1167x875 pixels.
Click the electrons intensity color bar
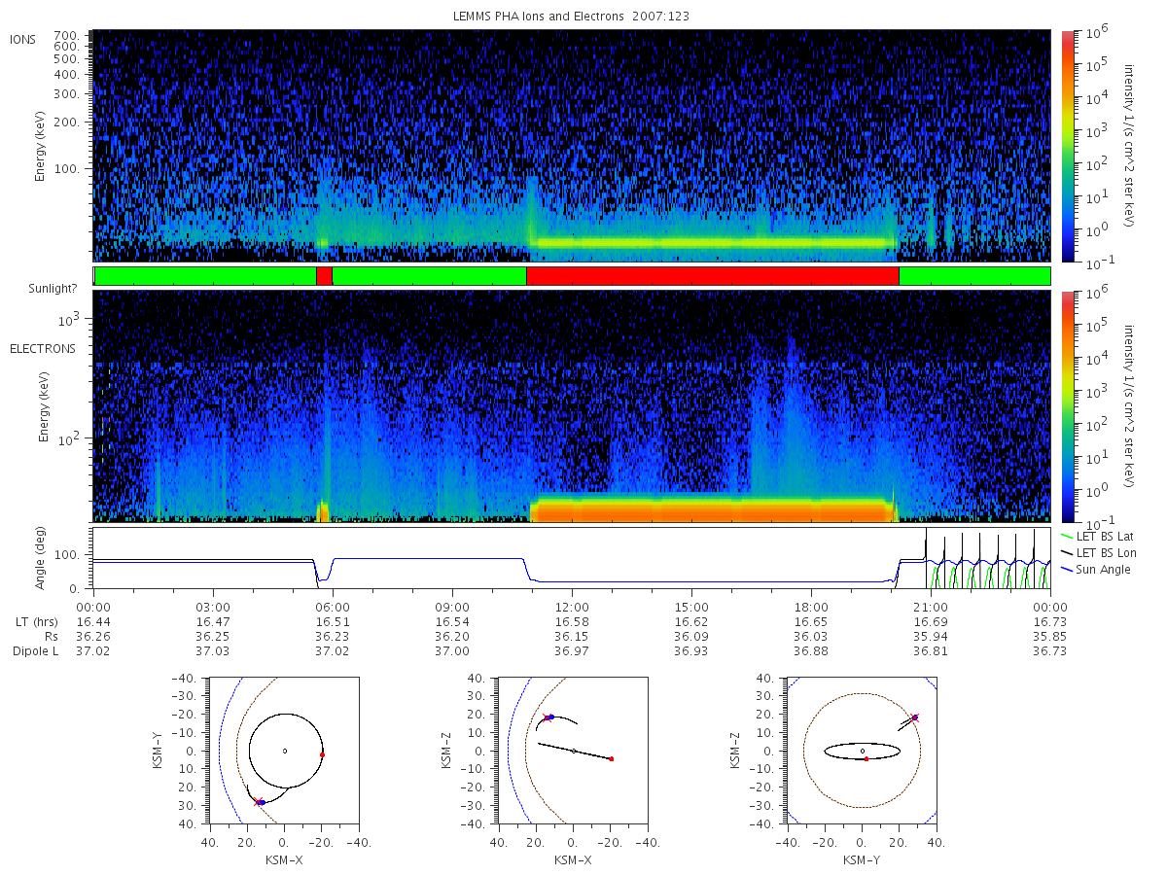click(x=1067, y=406)
